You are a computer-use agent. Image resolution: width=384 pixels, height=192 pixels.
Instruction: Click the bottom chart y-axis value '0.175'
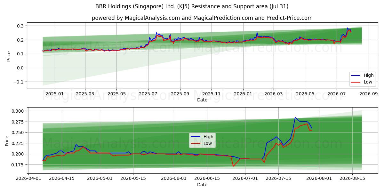coord(19,165)
